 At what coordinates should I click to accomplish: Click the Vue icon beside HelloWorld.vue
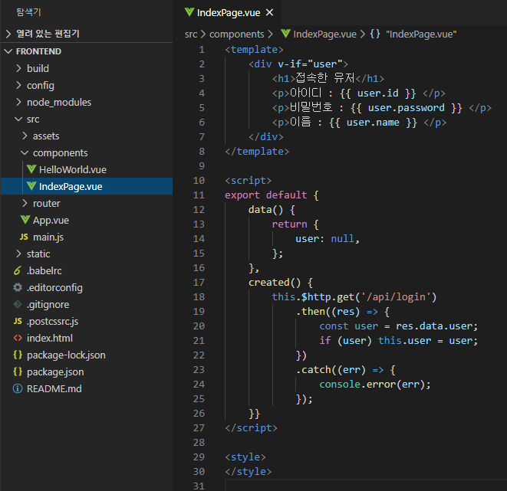(x=31, y=169)
